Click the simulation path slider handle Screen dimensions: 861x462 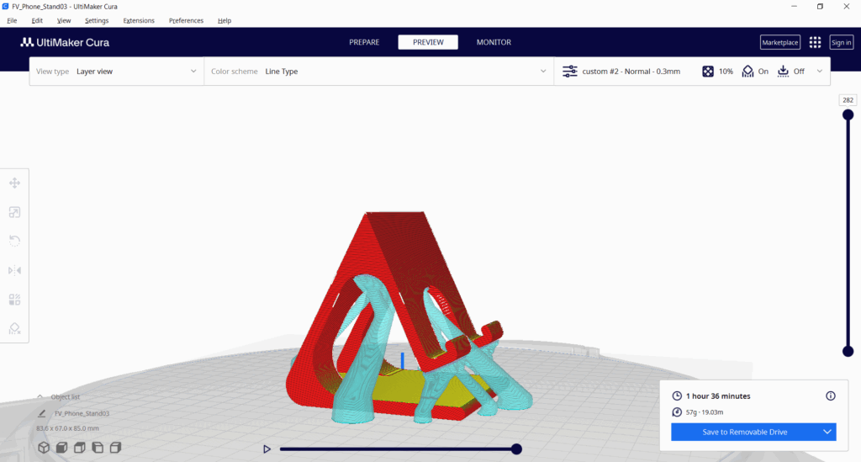(516, 449)
